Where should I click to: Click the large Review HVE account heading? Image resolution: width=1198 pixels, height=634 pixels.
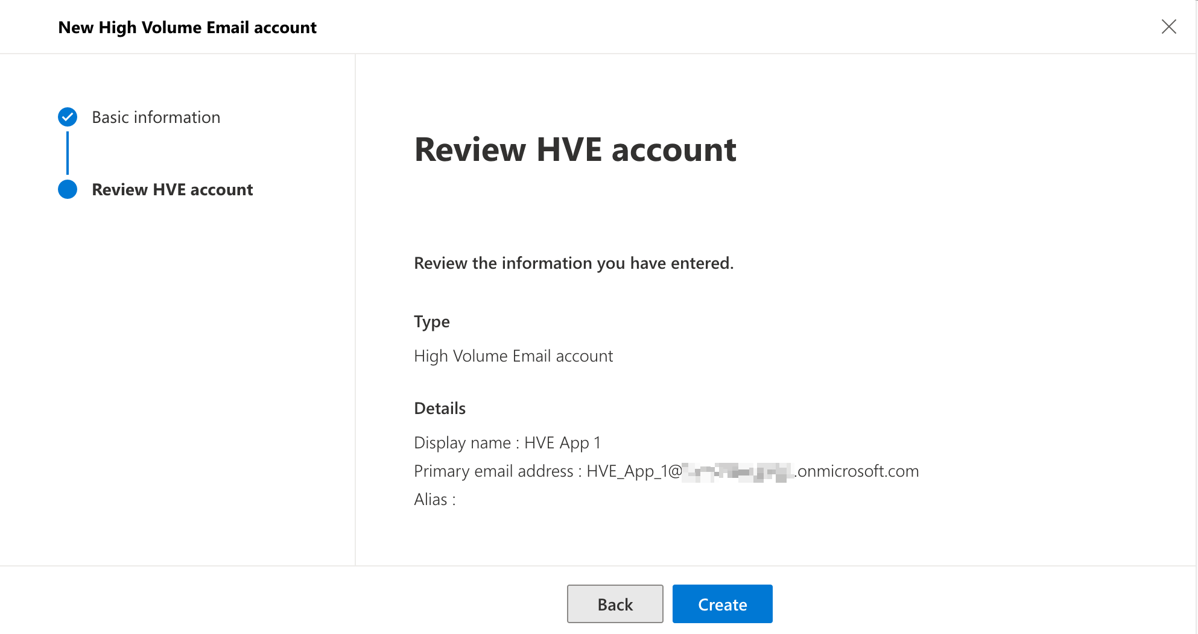tap(575, 149)
